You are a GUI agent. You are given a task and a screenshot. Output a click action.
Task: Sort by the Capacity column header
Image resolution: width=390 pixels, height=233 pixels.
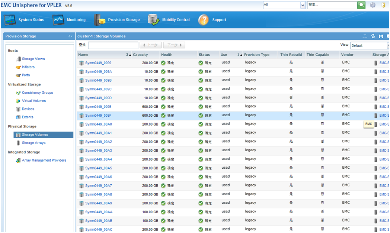[140, 55]
